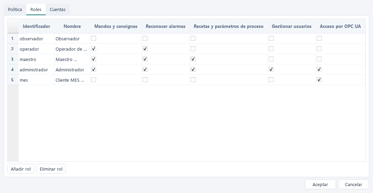Image resolution: width=373 pixels, height=193 pixels.
Task: Click the 'Operador de ...' name cell
Action: pyautogui.click(x=72, y=49)
